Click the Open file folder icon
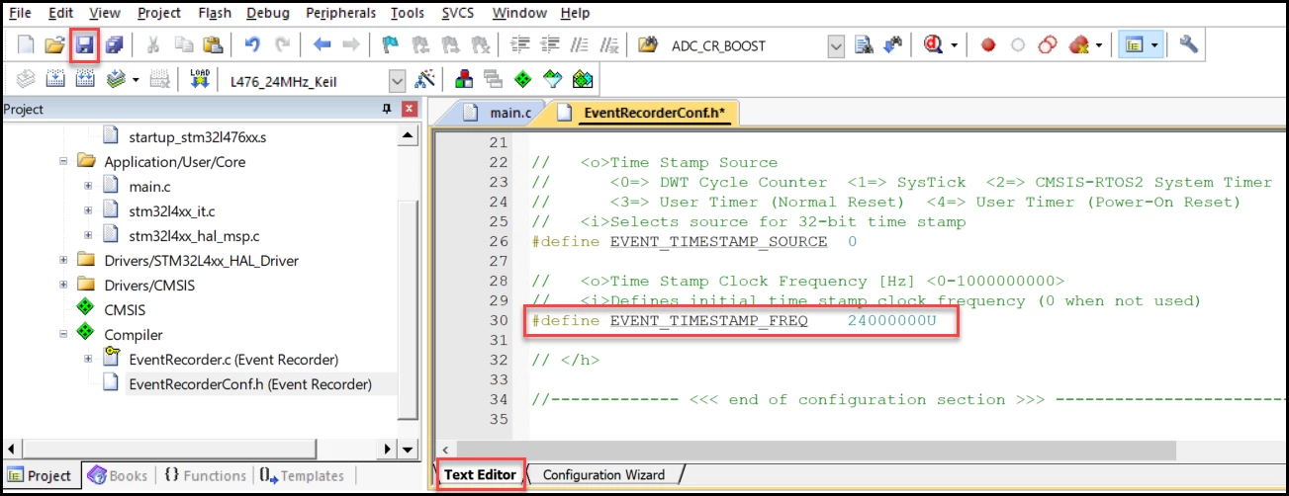Image resolution: width=1289 pixels, height=496 pixels. (x=55, y=45)
